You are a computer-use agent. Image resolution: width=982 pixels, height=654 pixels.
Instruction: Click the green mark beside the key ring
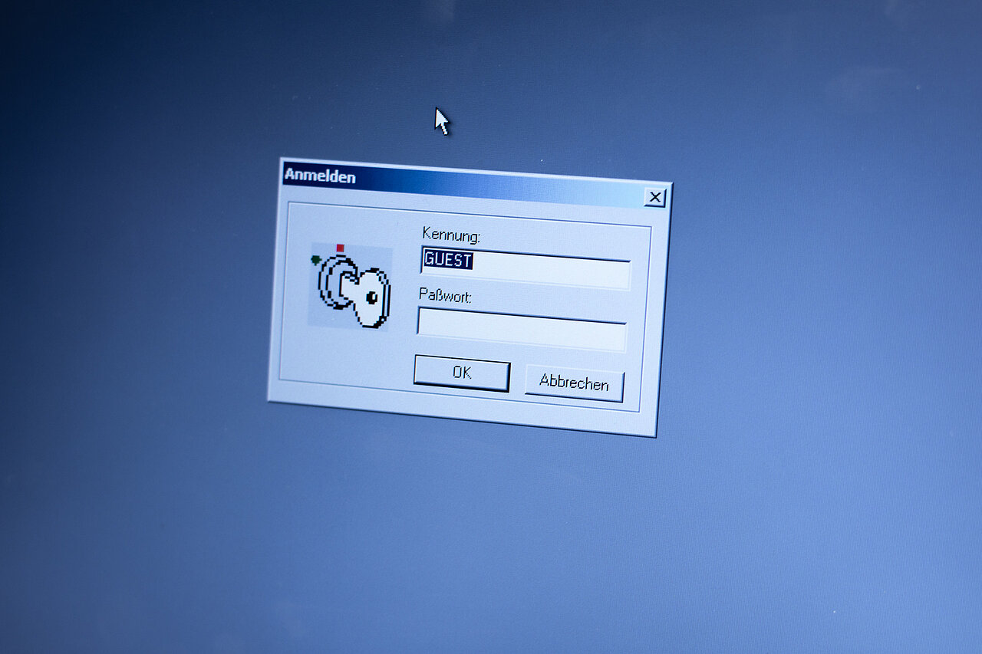click(315, 261)
